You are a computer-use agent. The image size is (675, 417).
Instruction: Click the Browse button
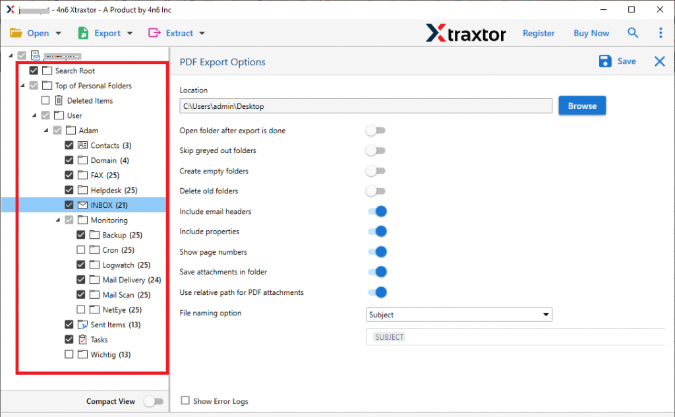(x=582, y=105)
